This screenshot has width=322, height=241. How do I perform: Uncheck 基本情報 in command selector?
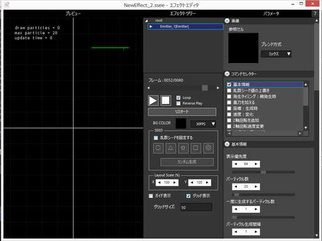tap(229, 85)
